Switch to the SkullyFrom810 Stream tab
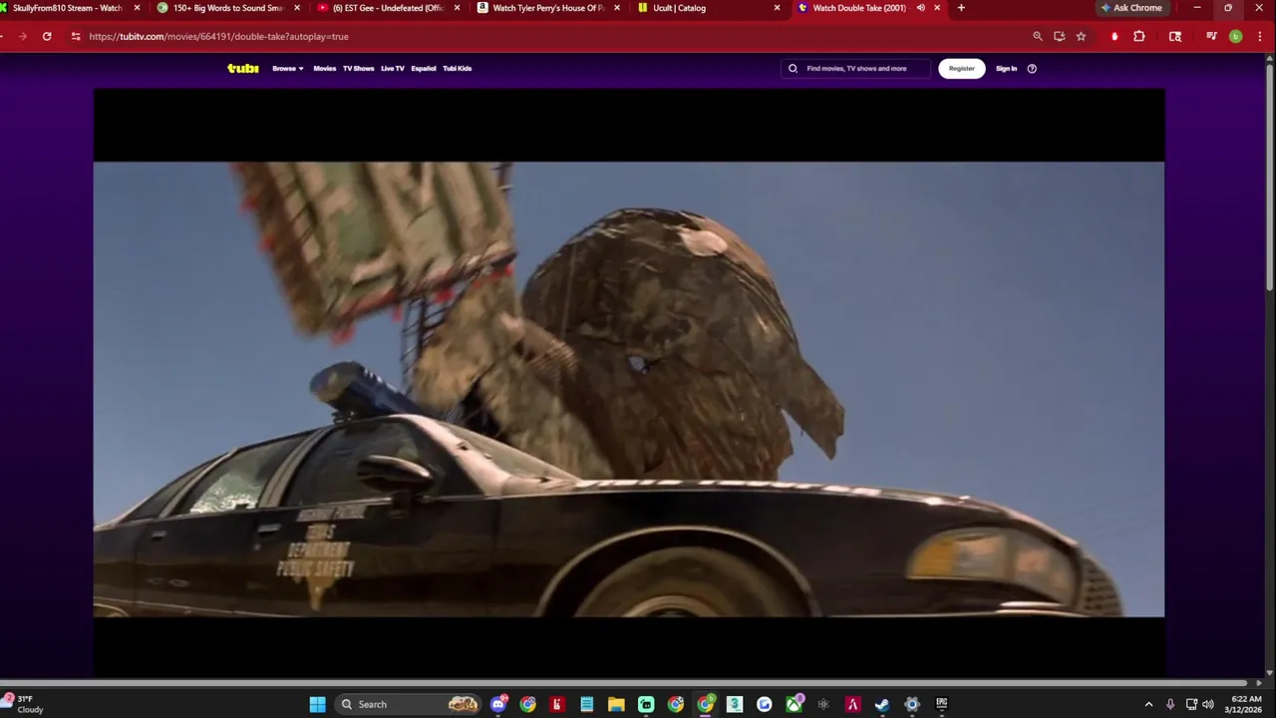 pos(68,8)
